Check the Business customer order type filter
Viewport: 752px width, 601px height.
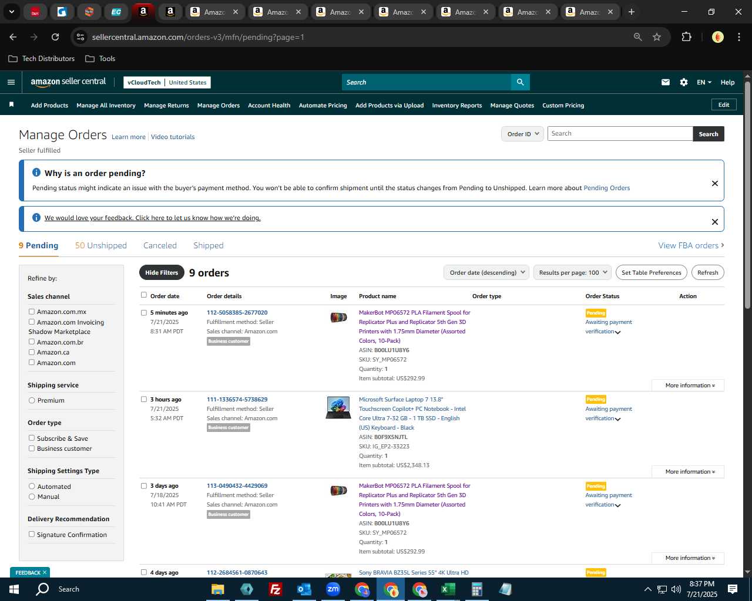(32, 448)
